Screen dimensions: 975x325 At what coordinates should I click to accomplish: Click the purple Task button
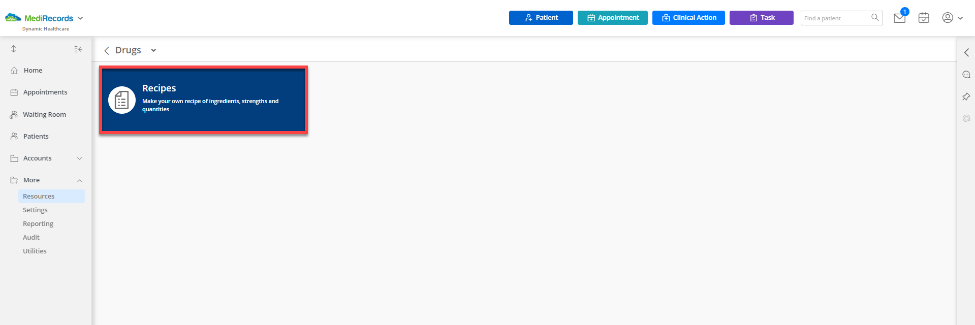coord(761,18)
